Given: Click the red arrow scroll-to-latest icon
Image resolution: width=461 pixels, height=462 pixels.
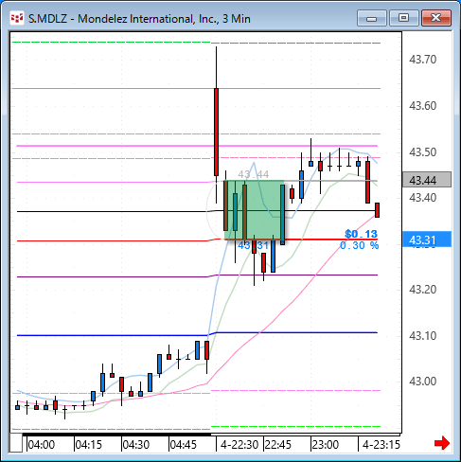Looking at the screenshot, I should point(442,443).
